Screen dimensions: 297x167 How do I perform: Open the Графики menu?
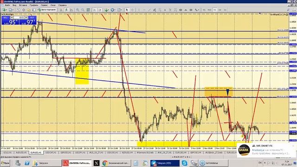pos(34,5)
